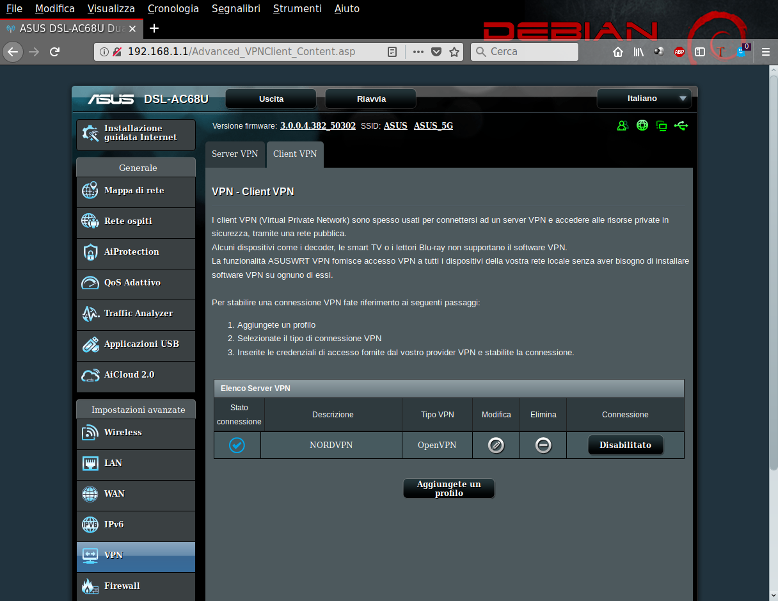Toggle the NORDVPN Disabilitato connection button
Image resolution: width=778 pixels, height=601 pixels.
625,445
